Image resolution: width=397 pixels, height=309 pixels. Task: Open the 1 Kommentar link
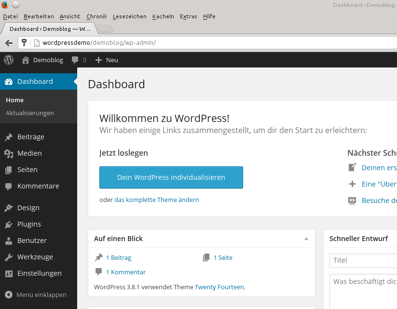(x=126, y=272)
